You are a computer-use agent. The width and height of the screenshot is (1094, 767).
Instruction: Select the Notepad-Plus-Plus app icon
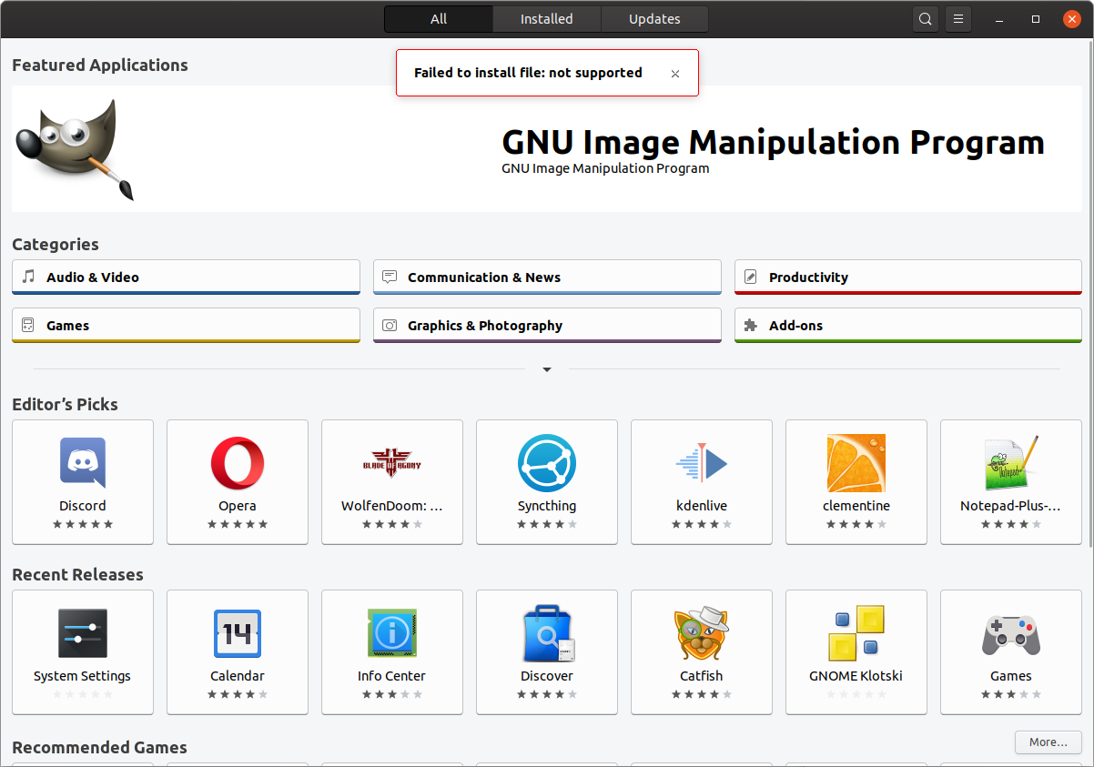(x=1011, y=463)
